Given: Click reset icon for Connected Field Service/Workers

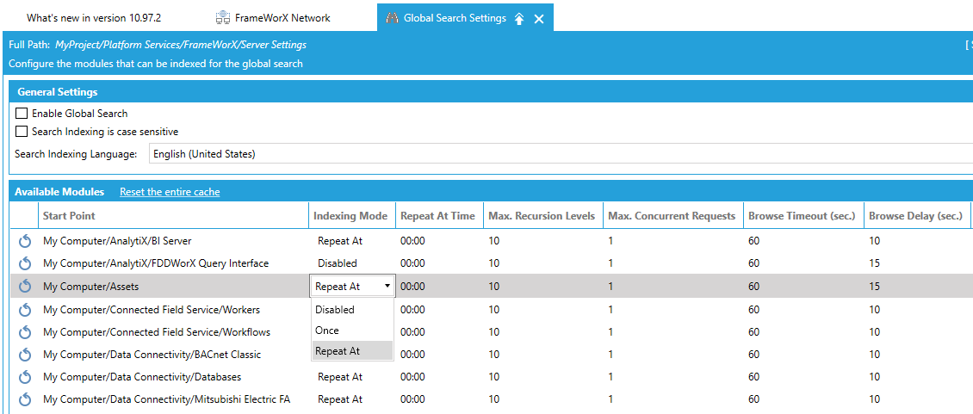Looking at the screenshot, I should pos(25,310).
